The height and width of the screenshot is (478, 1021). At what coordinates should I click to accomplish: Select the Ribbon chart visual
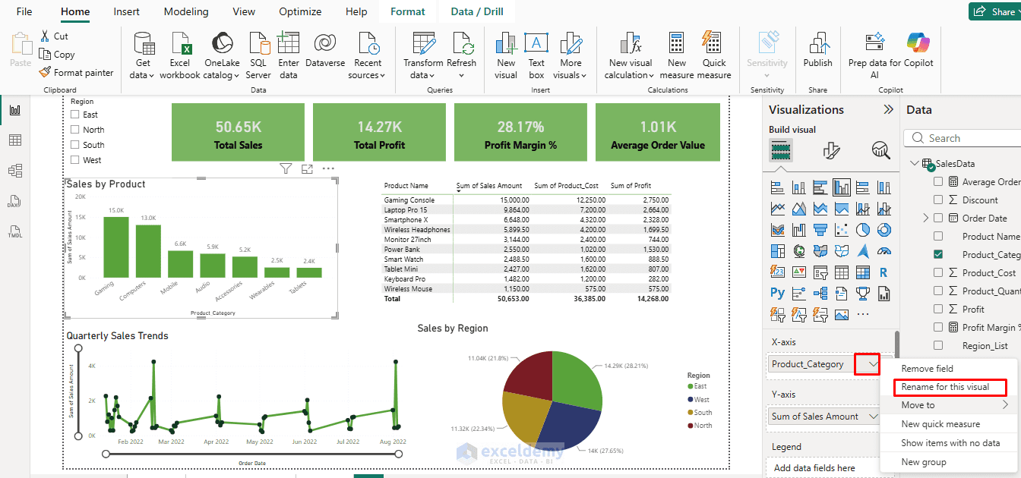[x=777, y=230]
